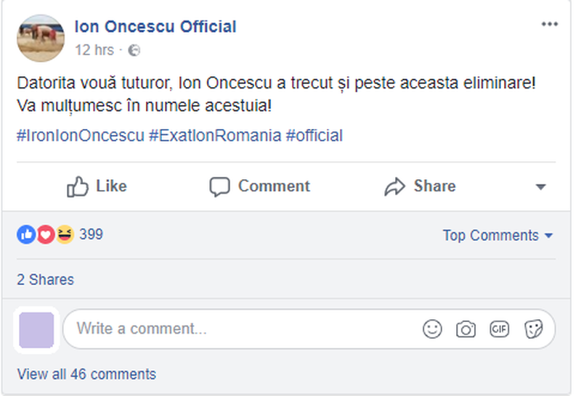Click the page profile picture thumbnail
This screenshot has width=581, height=396.
[41, 38]
